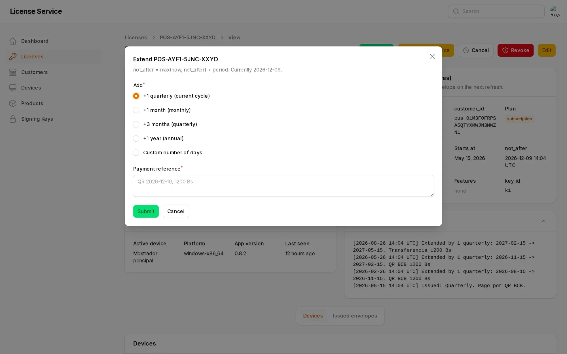Choose +3 months (quarterly) radio
The height and width of the screenshot is (354, 567).
pyautogui.click(x=136, y=124)
